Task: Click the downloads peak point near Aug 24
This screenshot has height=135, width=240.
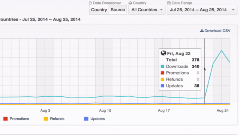Action: [x=221, y=51]
